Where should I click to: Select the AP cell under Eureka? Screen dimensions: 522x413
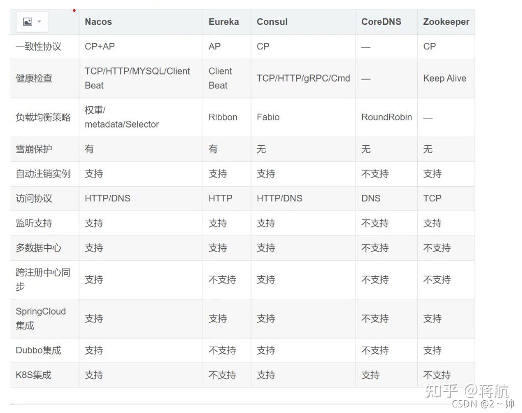[214, 46]
